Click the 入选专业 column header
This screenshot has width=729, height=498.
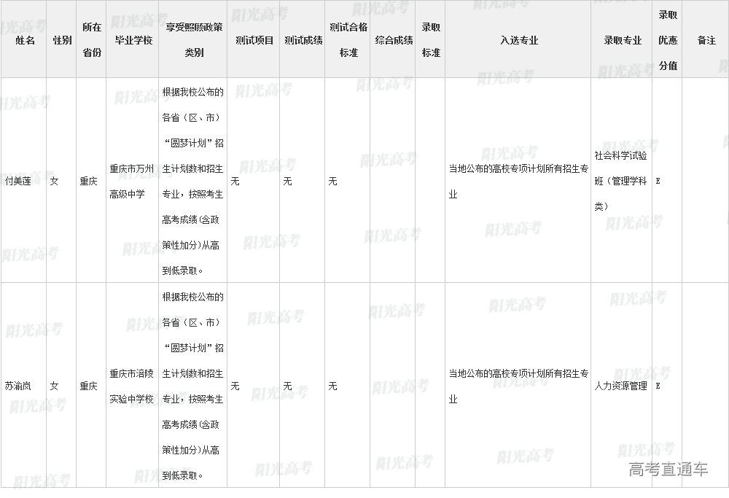[x=518, y=41]
